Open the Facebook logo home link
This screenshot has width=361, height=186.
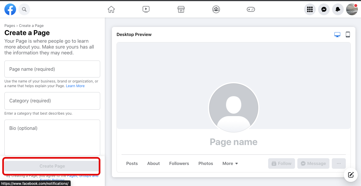[10, 10]
